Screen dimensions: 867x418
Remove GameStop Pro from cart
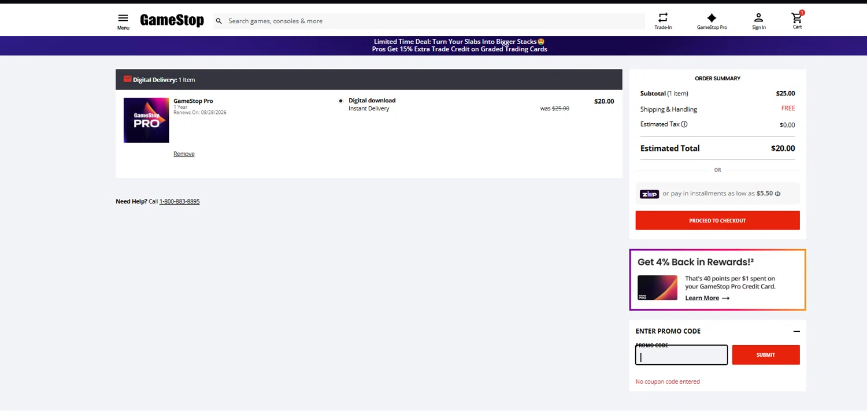click(184, 154)
